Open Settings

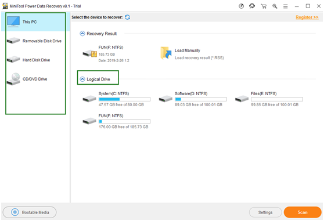click(x=265, y=212)
